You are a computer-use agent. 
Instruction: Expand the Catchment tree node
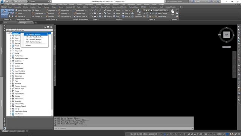(x=11, y=76)
